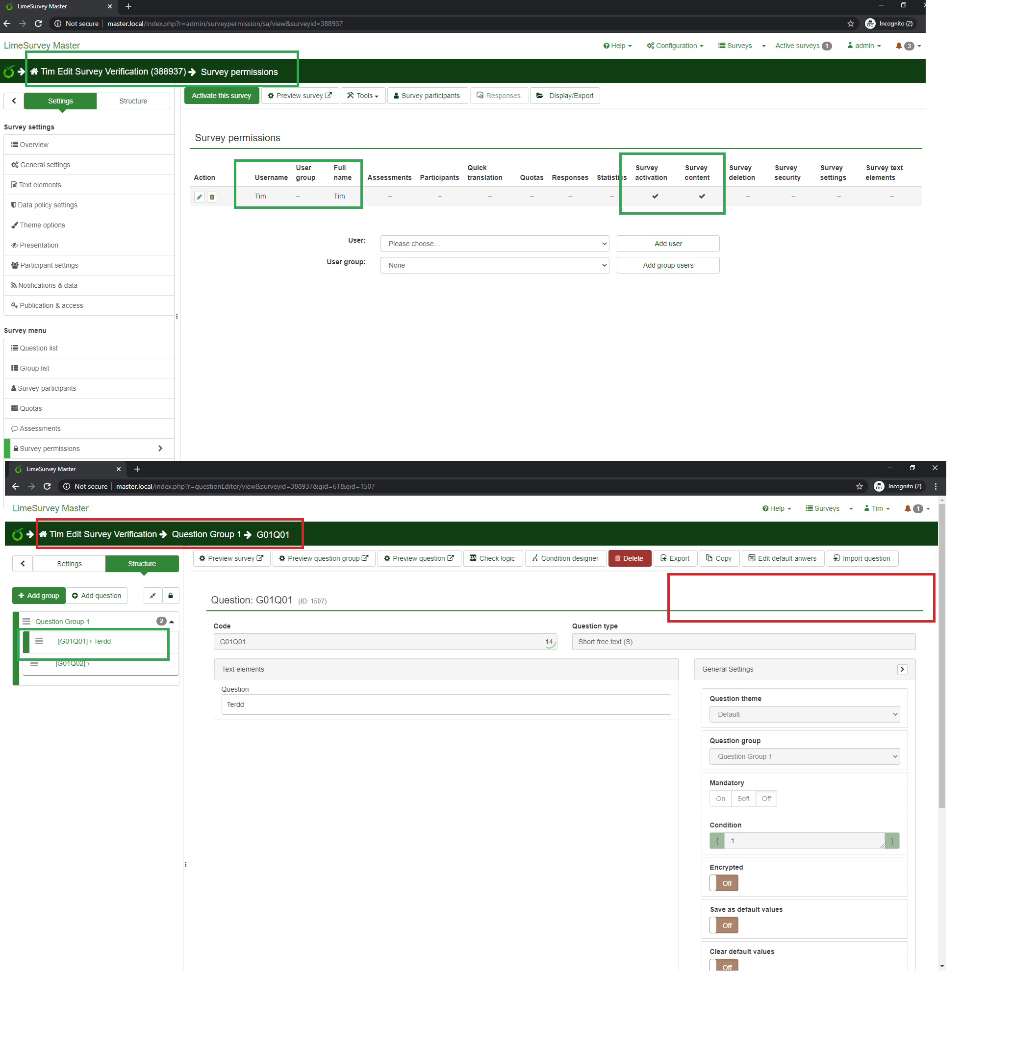Set Mandatory option to Soft
Screen dimensions: 1012x1051
pos(743,799)
